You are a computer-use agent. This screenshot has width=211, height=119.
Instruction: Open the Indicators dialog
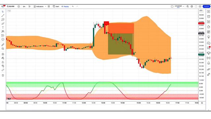click(39, 7)
